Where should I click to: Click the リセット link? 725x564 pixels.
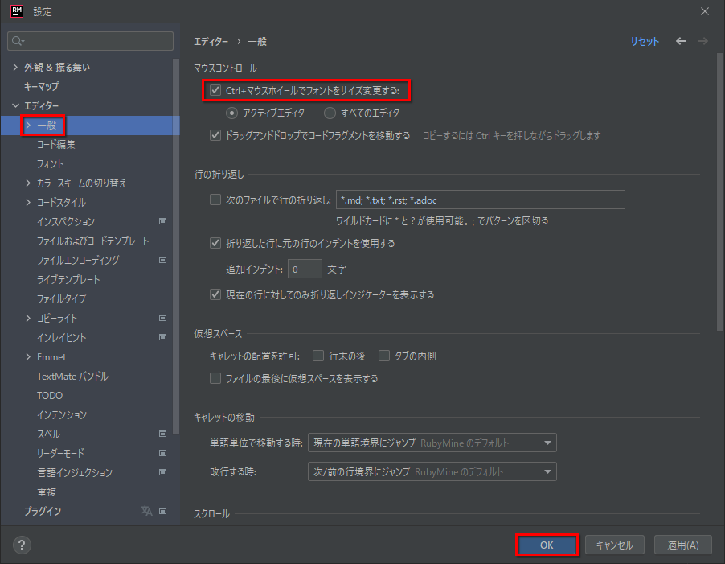click(x=645, y=41)
